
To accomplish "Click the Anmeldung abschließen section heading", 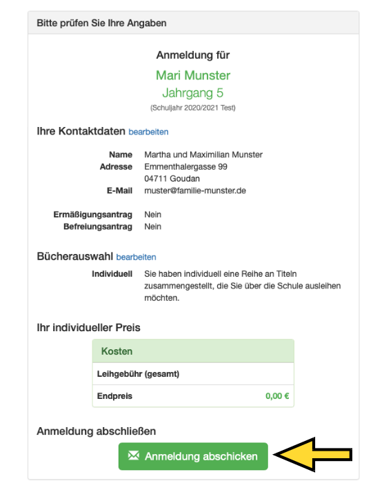I will [97, 431].
